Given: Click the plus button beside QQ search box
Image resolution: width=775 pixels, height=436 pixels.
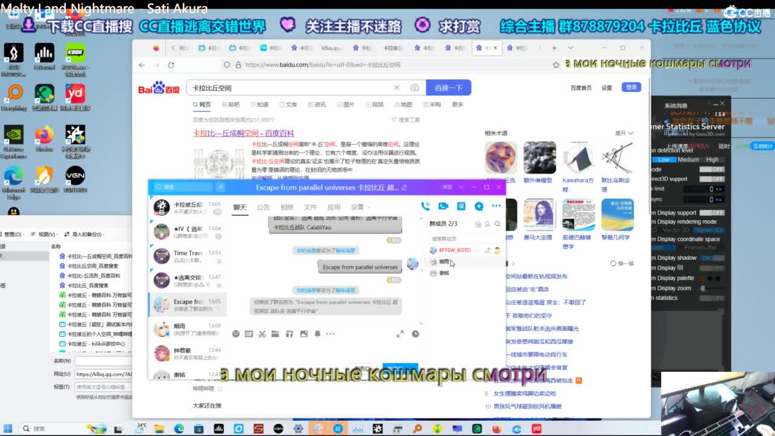Looking at the screenshot, I should pos(220,187).
